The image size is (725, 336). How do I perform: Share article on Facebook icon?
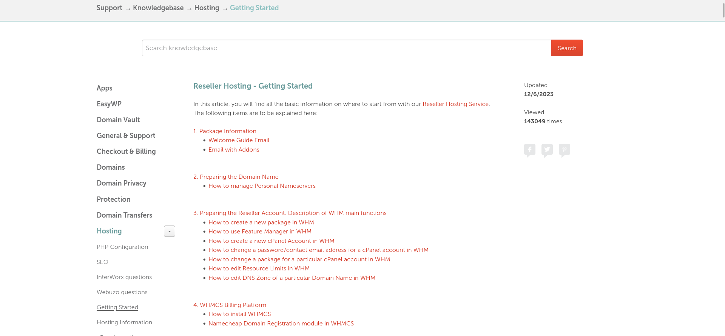coord(529,150)
